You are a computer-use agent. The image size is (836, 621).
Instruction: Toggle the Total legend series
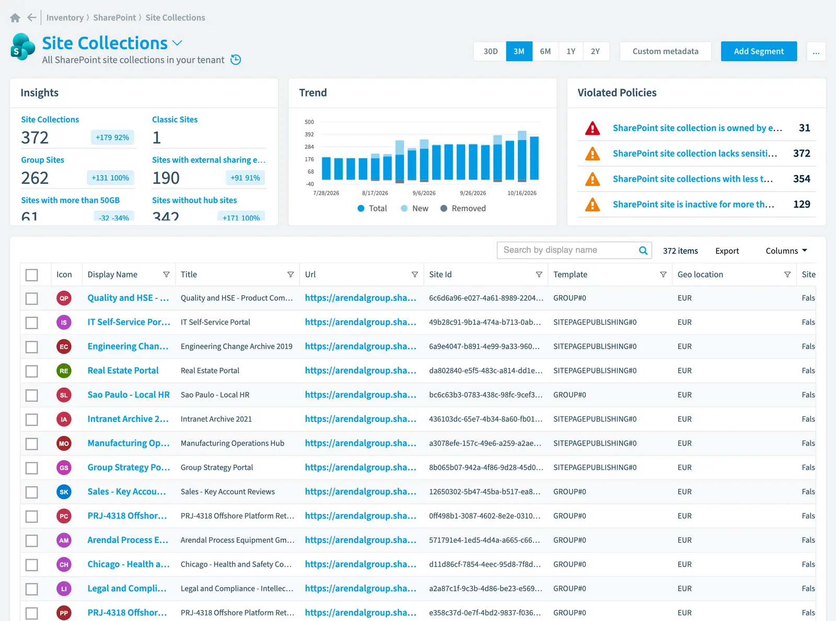(372, 208)
